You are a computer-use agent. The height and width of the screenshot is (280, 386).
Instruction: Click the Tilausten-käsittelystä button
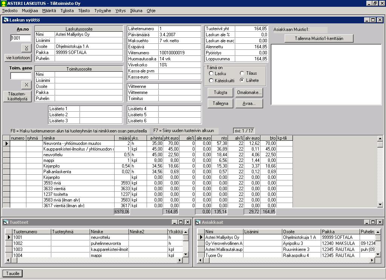[17, 96]
